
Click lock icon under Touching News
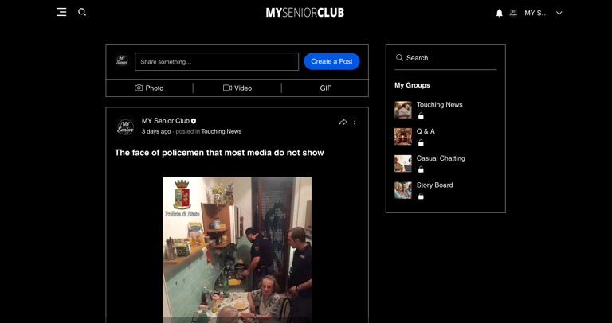[421, 115]
